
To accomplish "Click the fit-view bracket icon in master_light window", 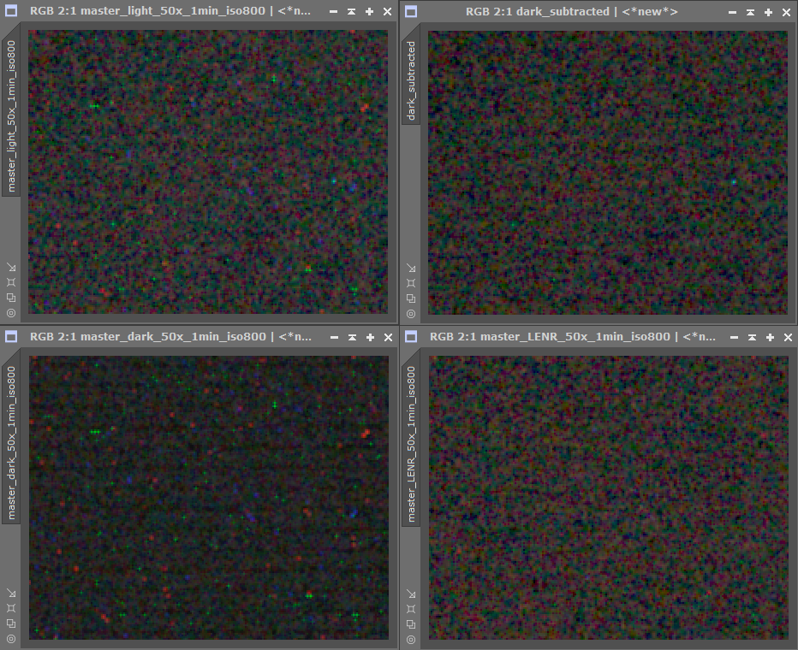I will (x=11, y=282).
